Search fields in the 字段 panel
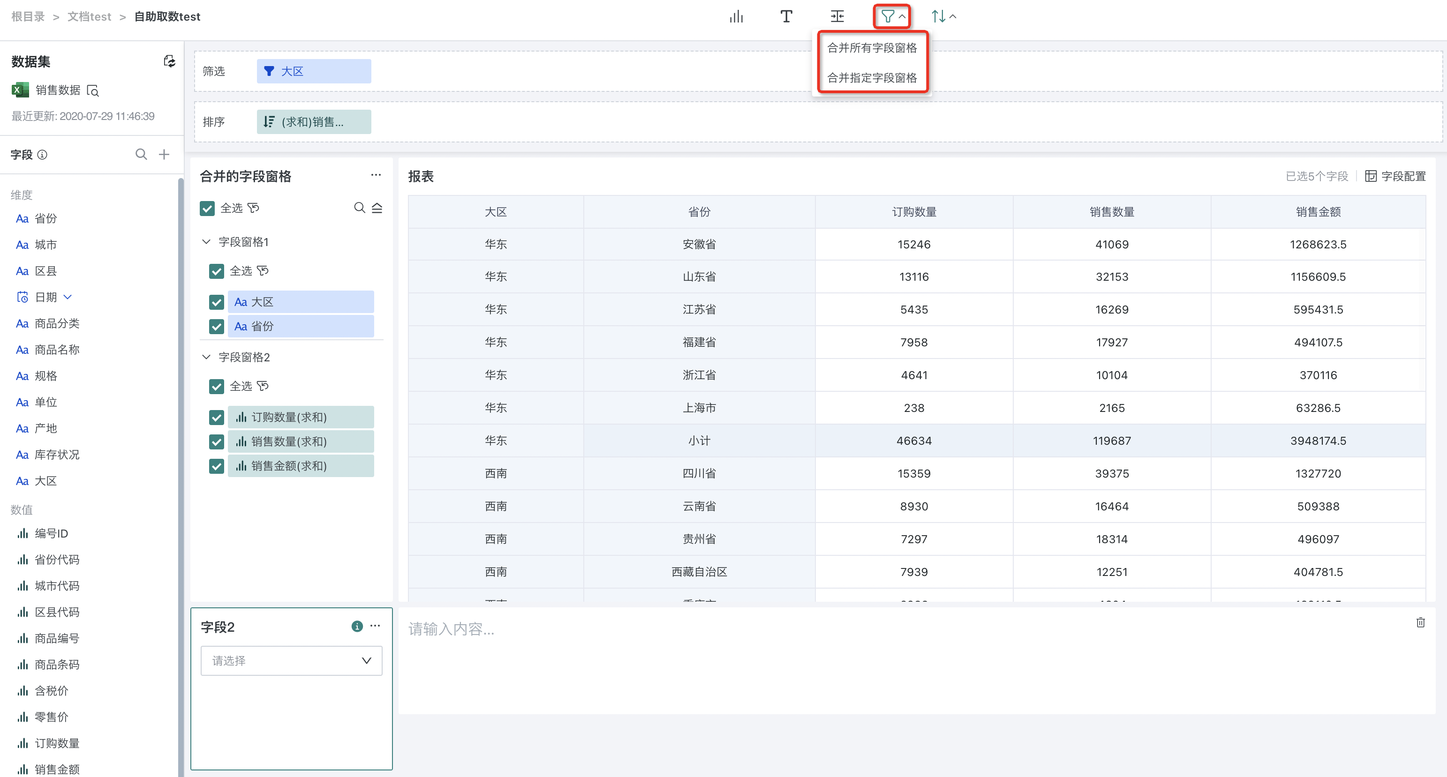 [141, 154]
